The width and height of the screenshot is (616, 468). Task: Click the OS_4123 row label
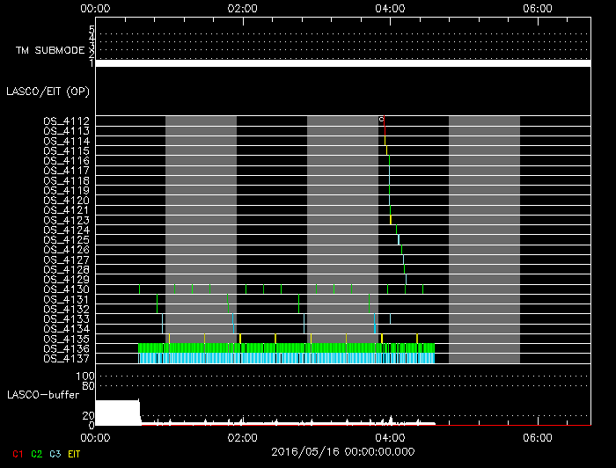coord(66,220)
